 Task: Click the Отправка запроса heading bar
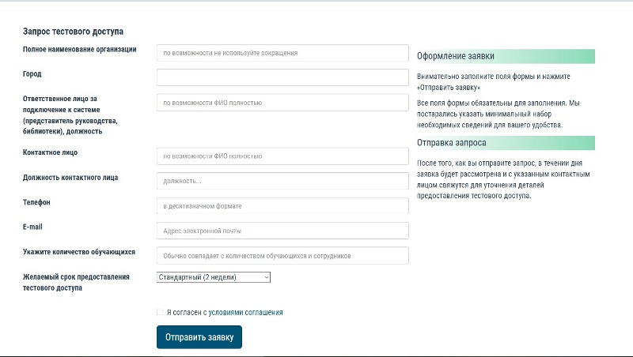click(506, 143)
